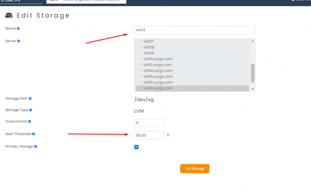Click the server list scroll down arrow
This screenshot has width=311, height=195.
point(253,89)
